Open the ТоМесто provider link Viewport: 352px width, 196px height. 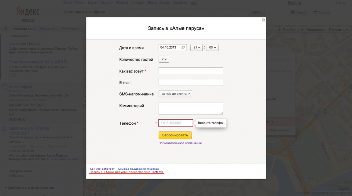(158, 172)
